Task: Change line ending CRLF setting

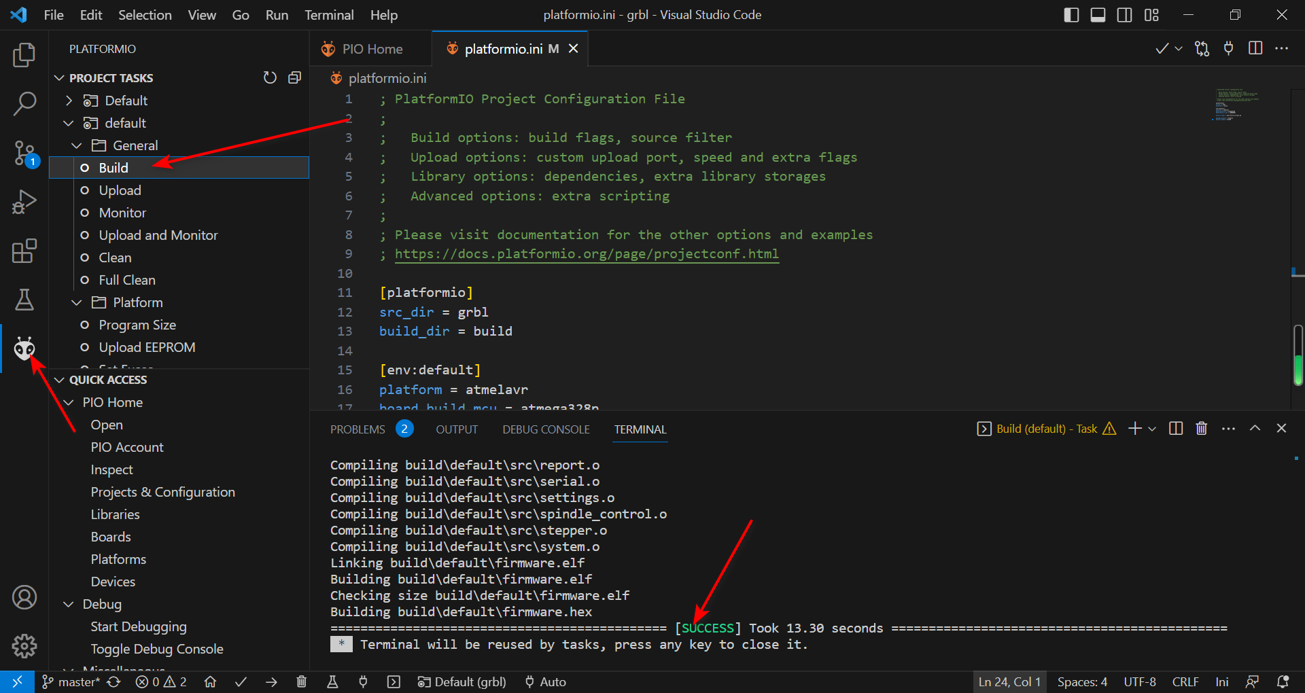Action: 1185,681
